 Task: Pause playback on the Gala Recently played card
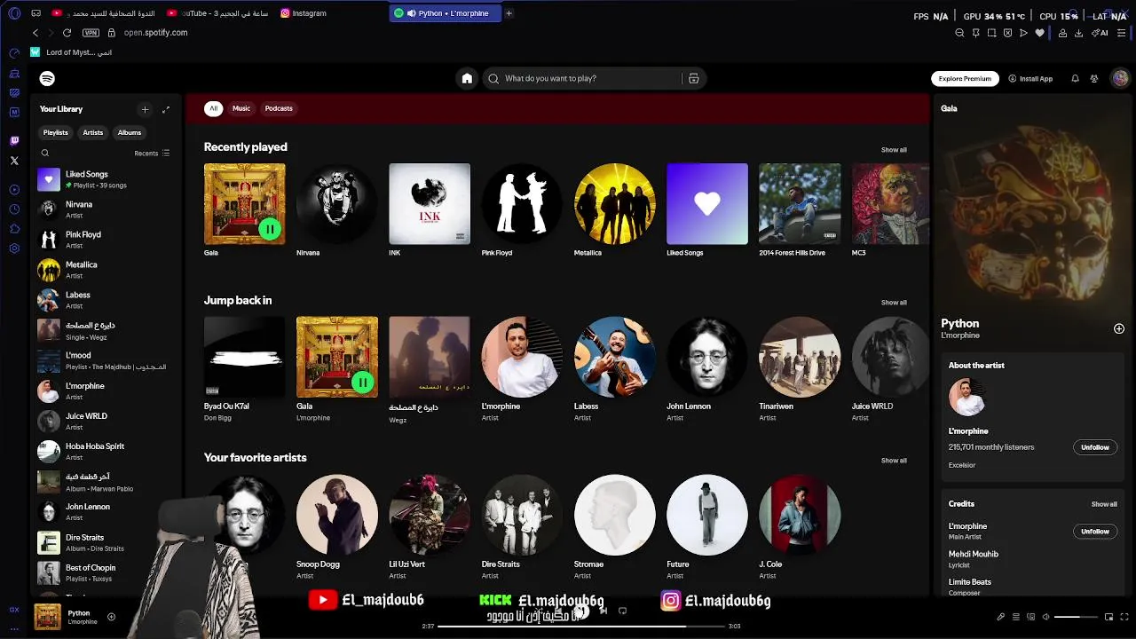pos(270,229)
